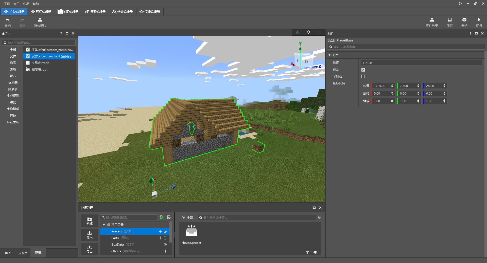Float the 属性 panel using its window icon
Screen dimensions: 487x263
[476, 33]
